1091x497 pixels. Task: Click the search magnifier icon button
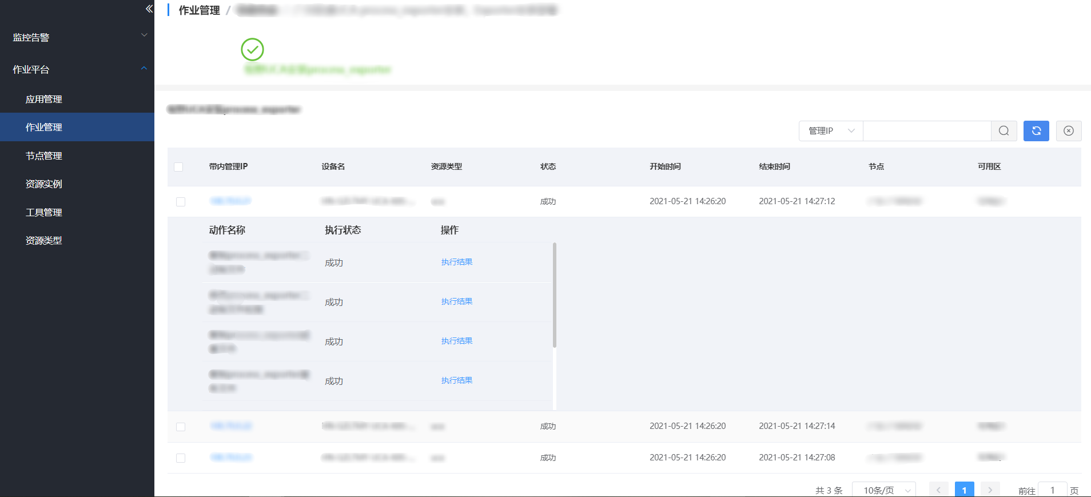[x=1004, y=131]
